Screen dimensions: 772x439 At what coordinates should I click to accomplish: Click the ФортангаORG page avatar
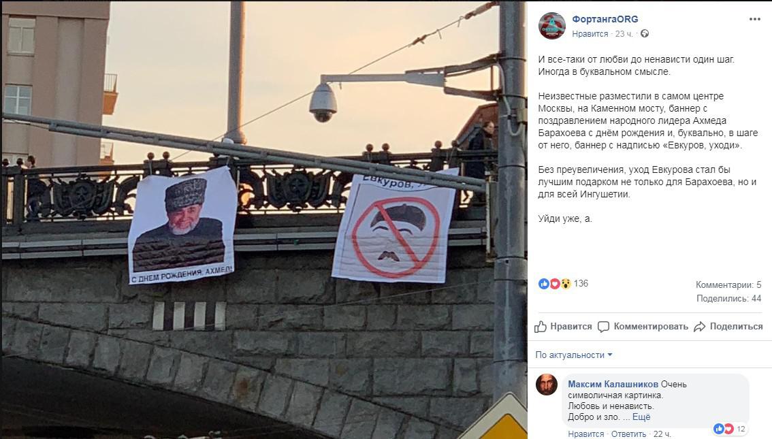tap(552, 26)
